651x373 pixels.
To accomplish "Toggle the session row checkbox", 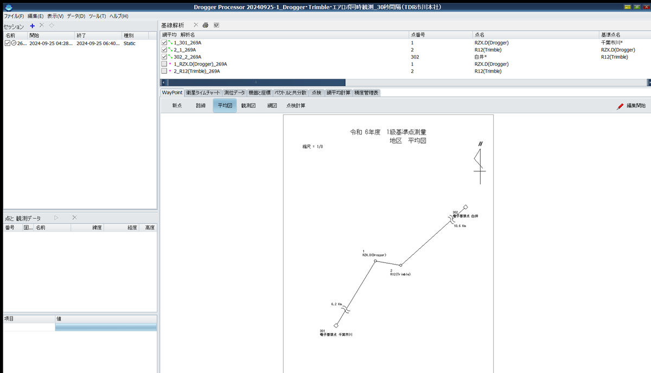I will click(x=7, y=43).
